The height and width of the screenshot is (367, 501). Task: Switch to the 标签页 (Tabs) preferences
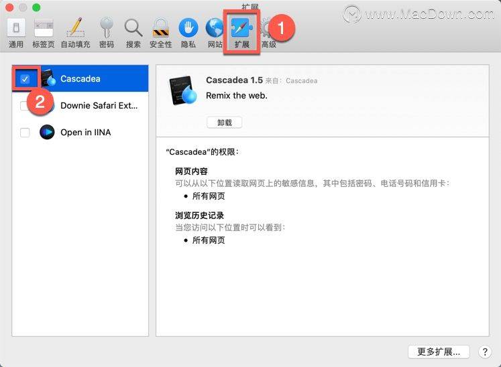pos(44,32)
